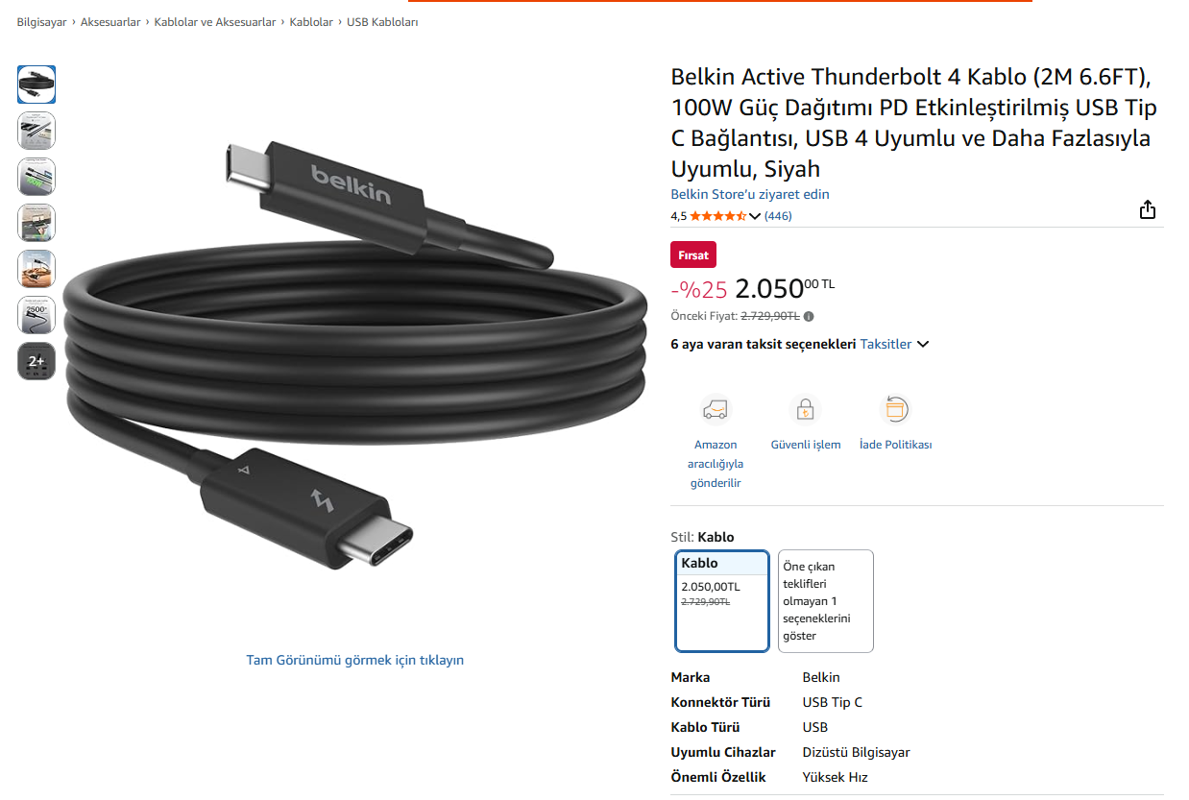Viewport: 1189px width, 800px height.
Task: Show the option without featured offers
Action: (826, 601)
